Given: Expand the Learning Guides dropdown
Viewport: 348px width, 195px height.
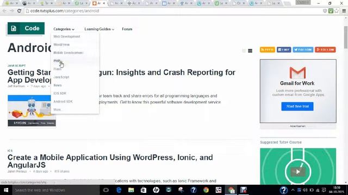Looking at the screenshot, I should [99, 29].
